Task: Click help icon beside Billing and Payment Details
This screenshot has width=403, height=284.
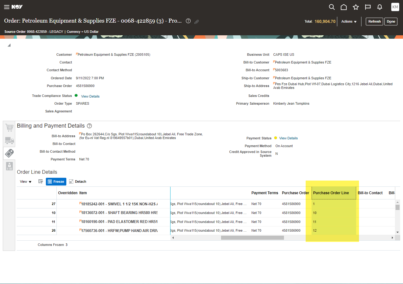Action: click(89, 126)
